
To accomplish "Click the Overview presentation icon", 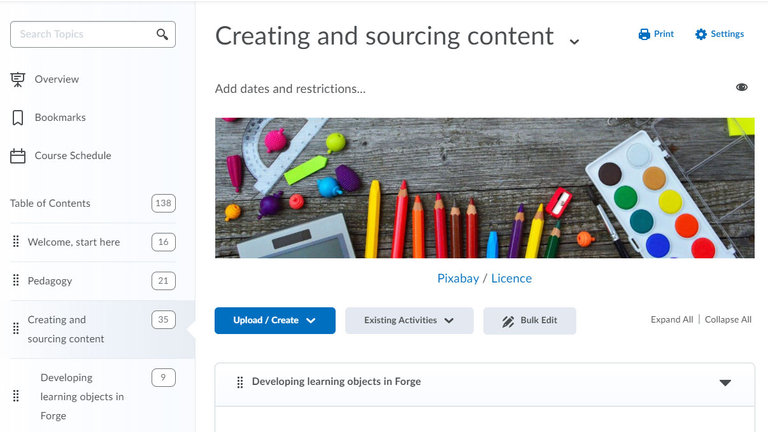I will [x=18, y=80].
